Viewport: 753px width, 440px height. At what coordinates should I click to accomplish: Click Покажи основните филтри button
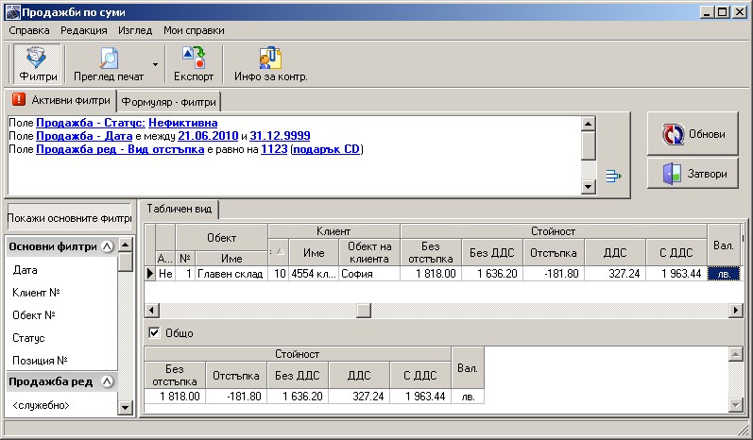click(x=69, y=218)
